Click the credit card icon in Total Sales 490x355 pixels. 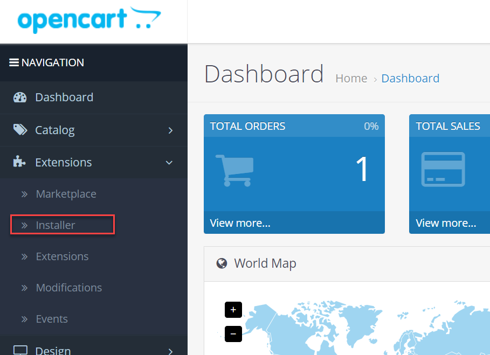tap(443, 169)
